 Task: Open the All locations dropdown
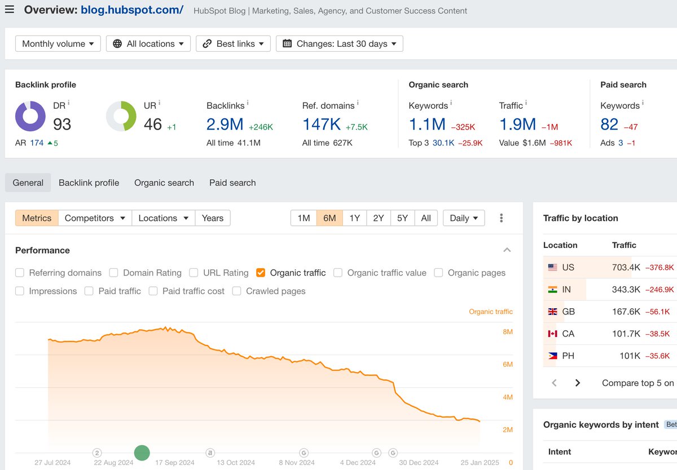pos(148,43)
